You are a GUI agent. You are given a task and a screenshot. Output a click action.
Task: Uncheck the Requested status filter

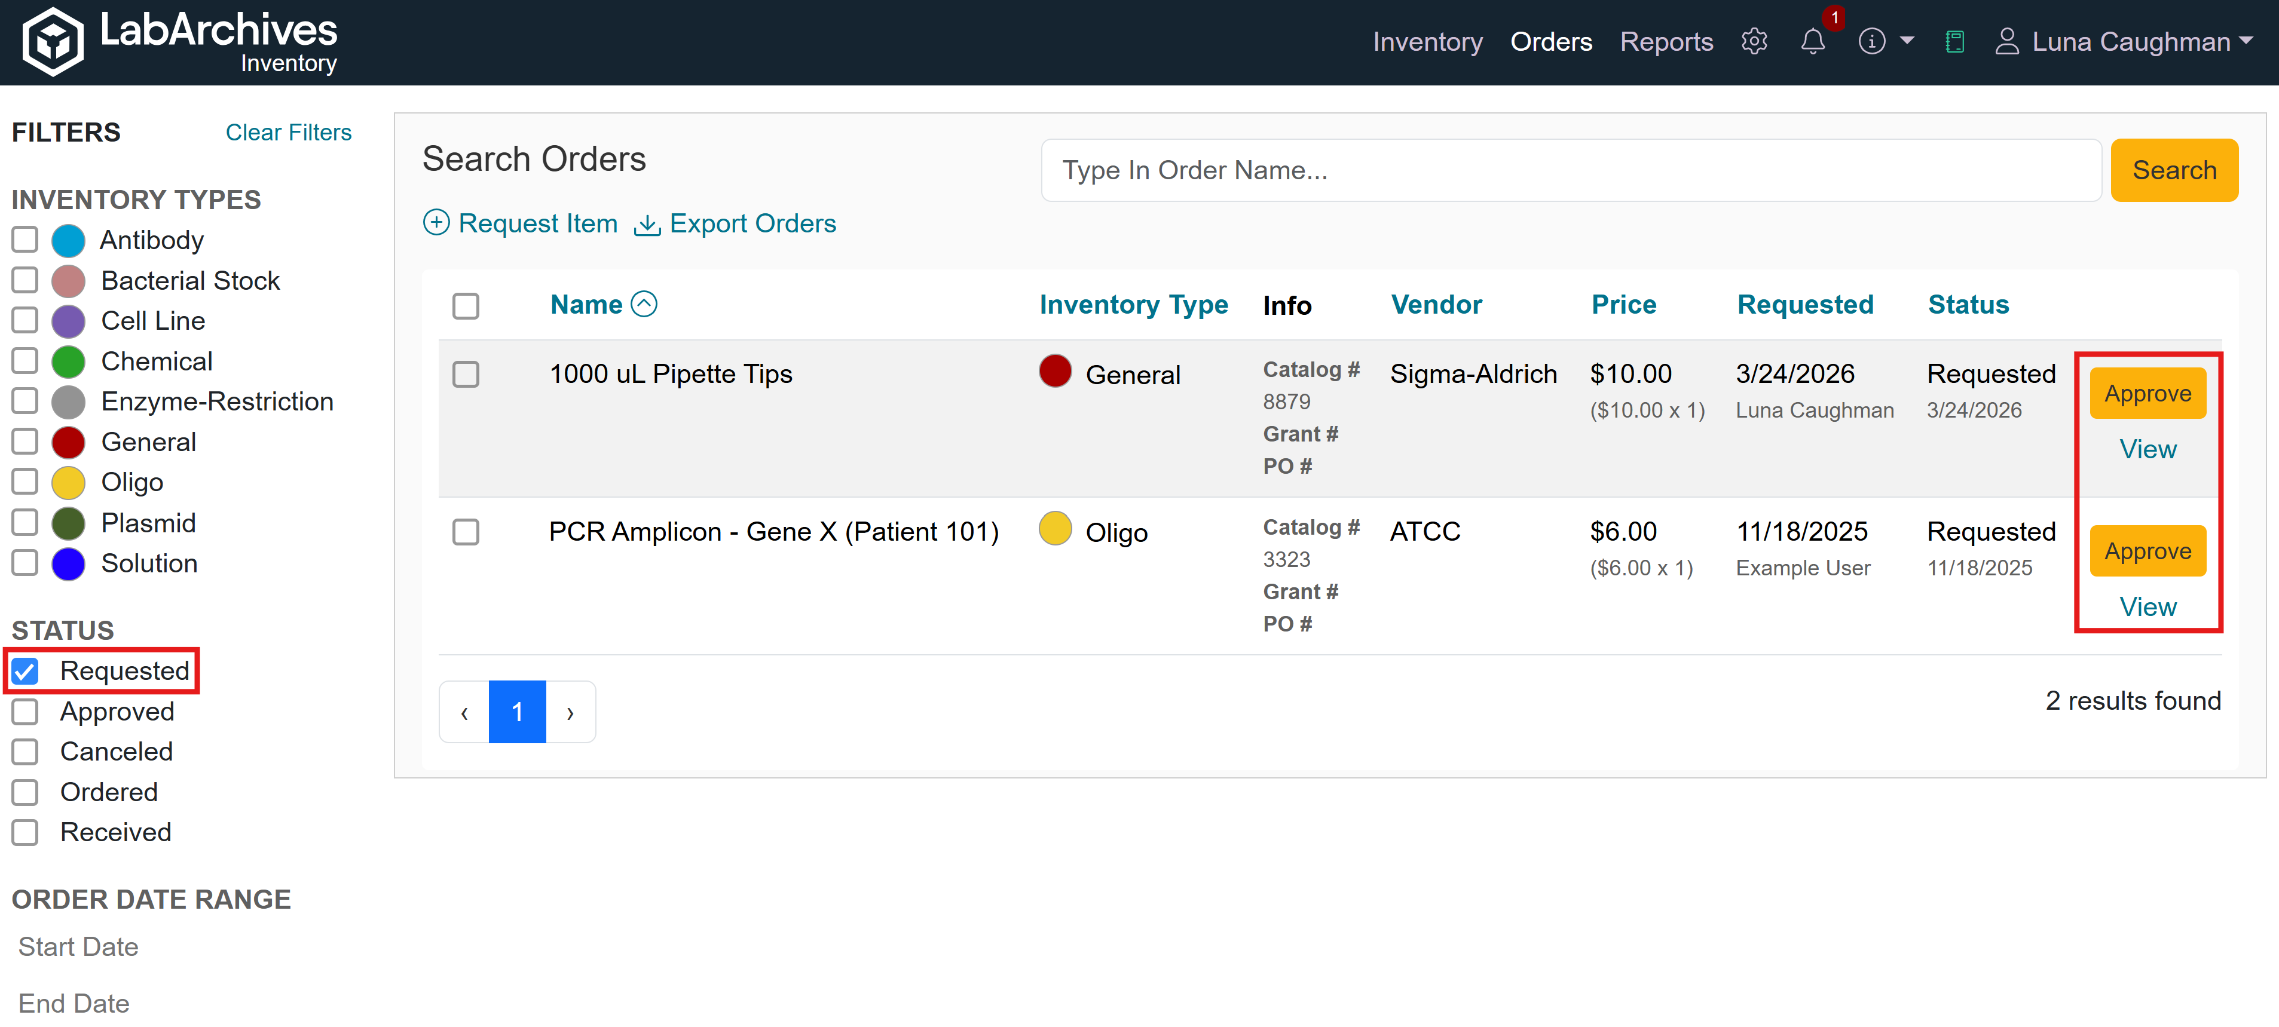point(26,670)
